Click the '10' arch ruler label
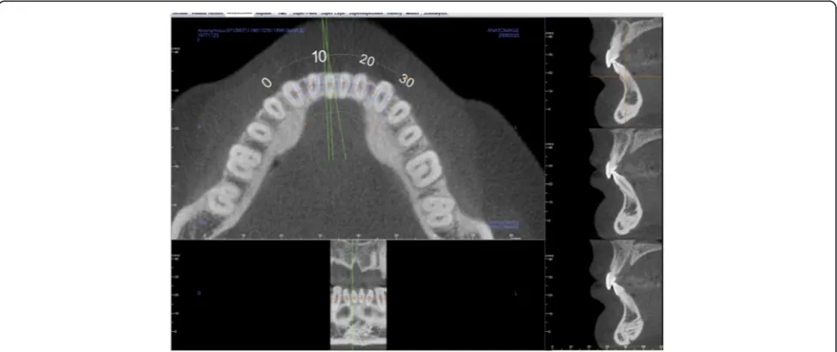Image resolution: width=837 pixels, height=352 pixels. point(320,58)
